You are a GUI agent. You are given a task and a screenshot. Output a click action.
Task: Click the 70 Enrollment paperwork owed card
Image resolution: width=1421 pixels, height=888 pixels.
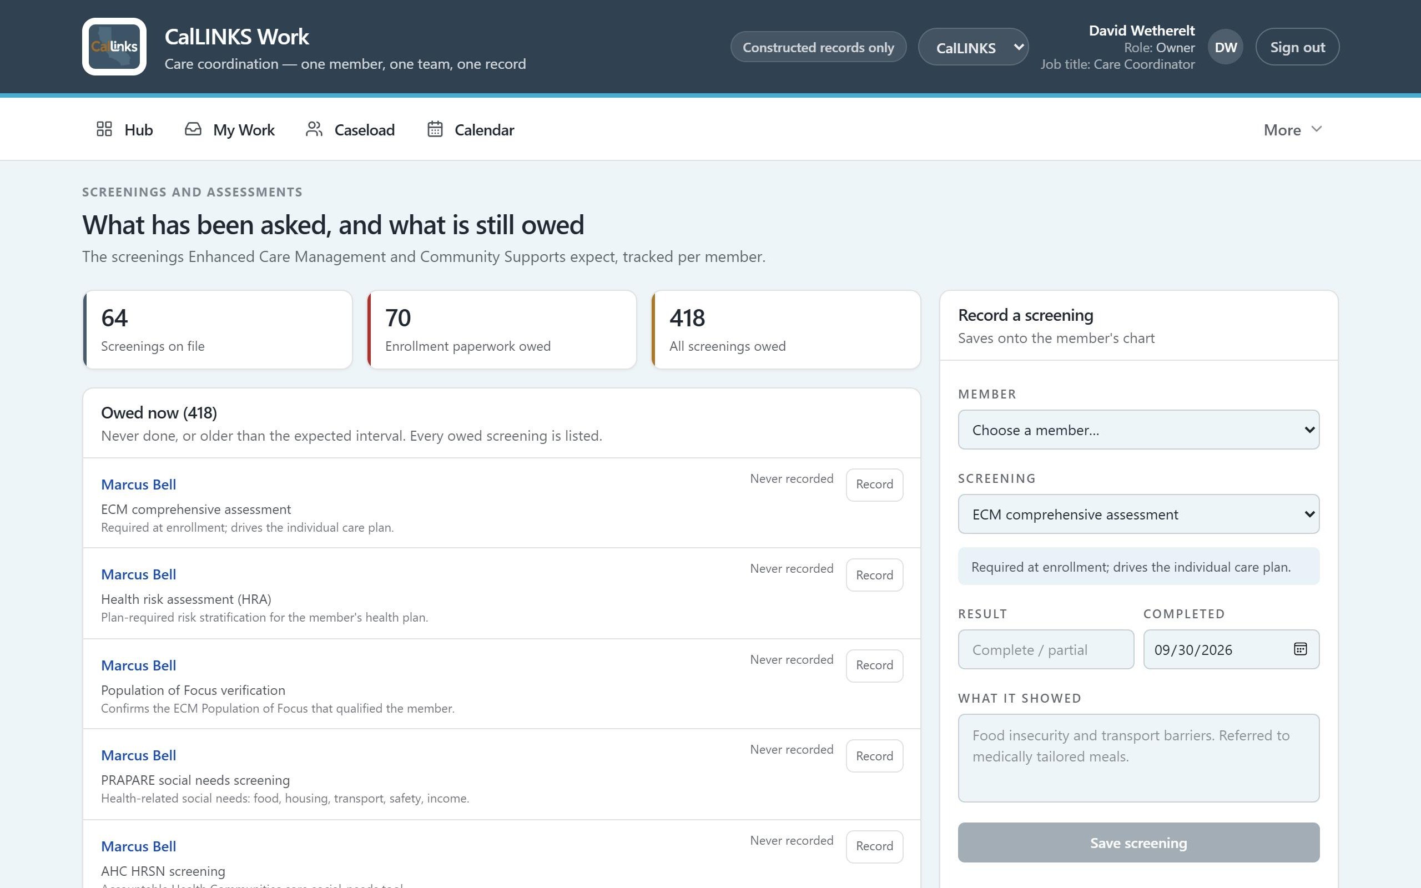(x=501, y=330)
